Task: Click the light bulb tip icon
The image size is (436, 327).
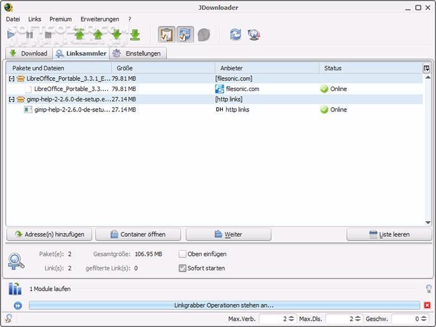Action: [x=429, y=288]
